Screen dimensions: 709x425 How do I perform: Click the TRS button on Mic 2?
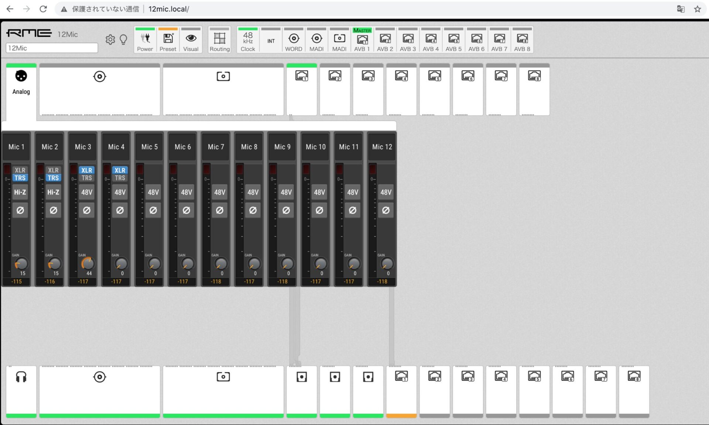[x=53, y=178]
